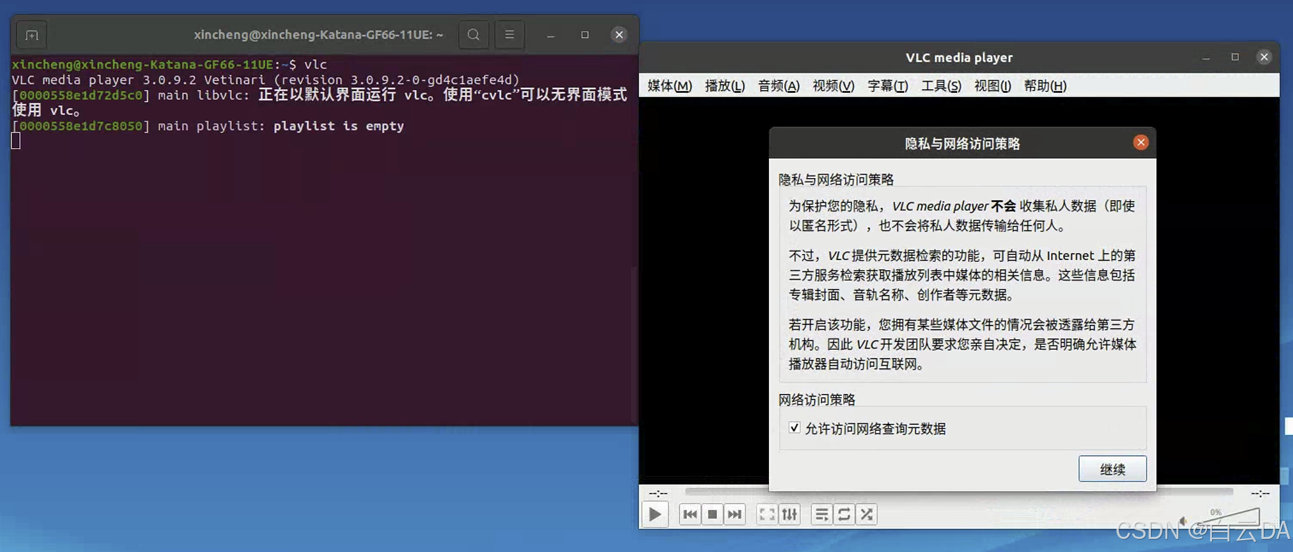1293x552 pixels.
Task: Minimize the terminal window
Action: 550,35
